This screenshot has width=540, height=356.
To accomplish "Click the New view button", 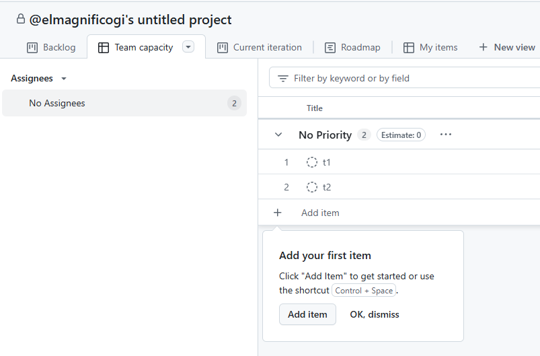I will [507, 47].
